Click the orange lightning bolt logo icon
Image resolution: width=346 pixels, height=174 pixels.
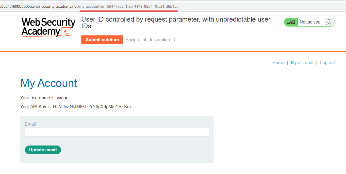[x=66, y=32]
